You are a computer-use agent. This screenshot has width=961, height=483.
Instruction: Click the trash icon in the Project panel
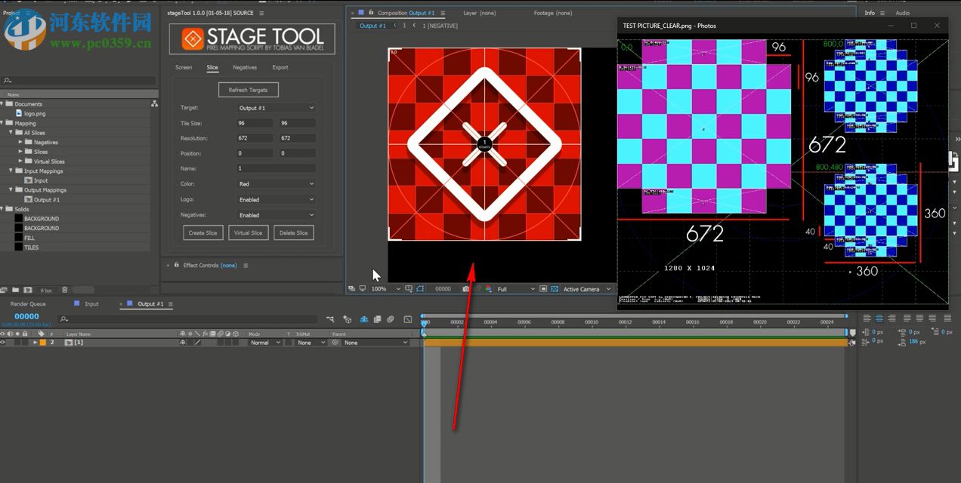tap(64, 290)
